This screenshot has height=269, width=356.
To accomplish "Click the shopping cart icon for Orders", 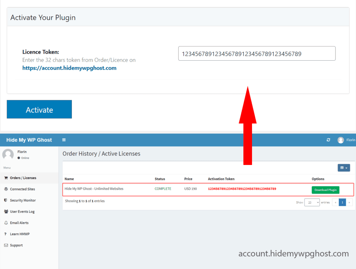I will pos(6,178).
